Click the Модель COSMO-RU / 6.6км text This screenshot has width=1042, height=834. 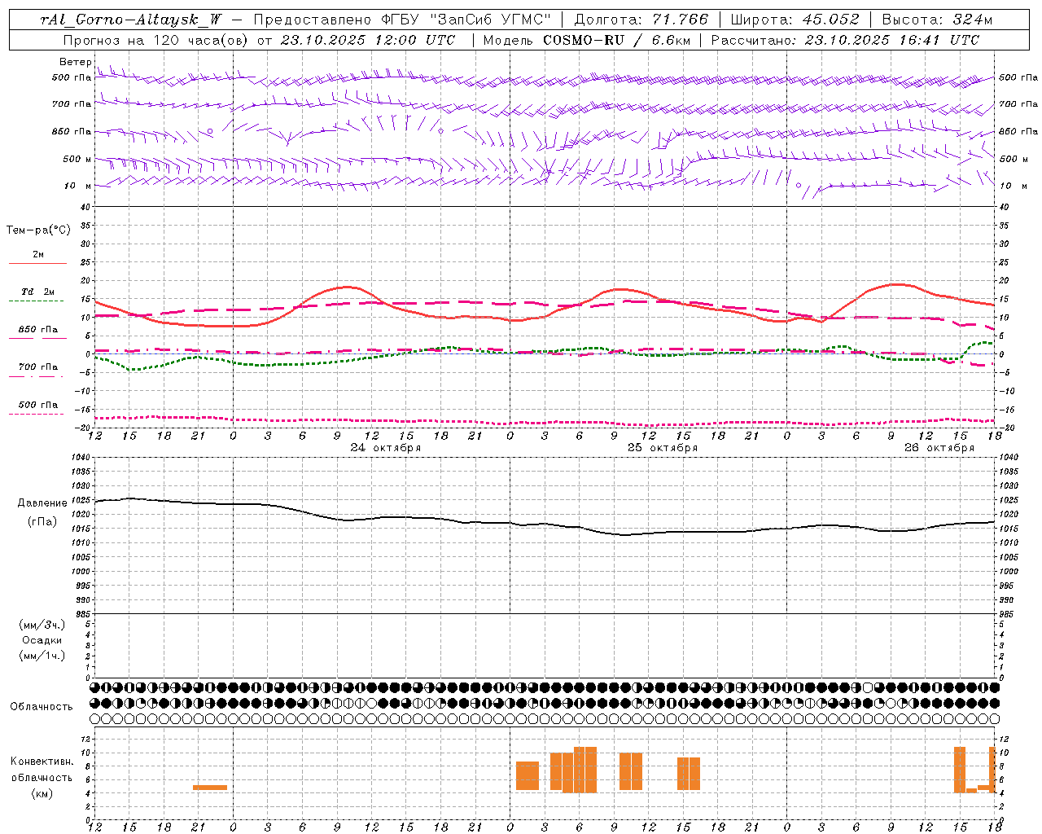588,40
